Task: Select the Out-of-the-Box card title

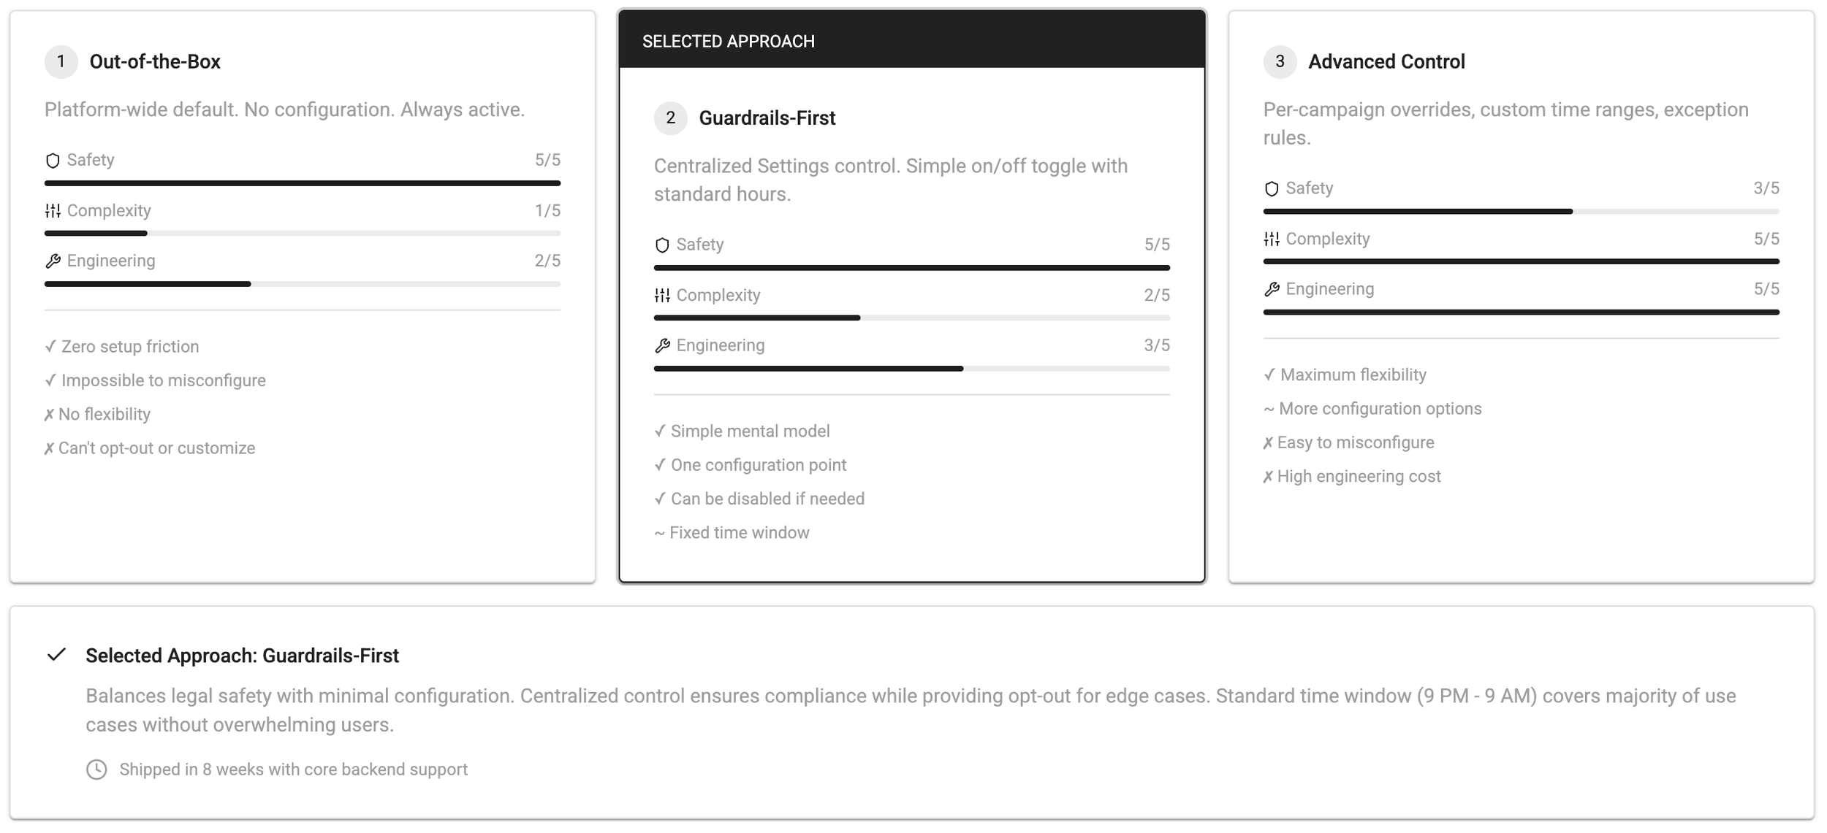Action: point(155,62)
